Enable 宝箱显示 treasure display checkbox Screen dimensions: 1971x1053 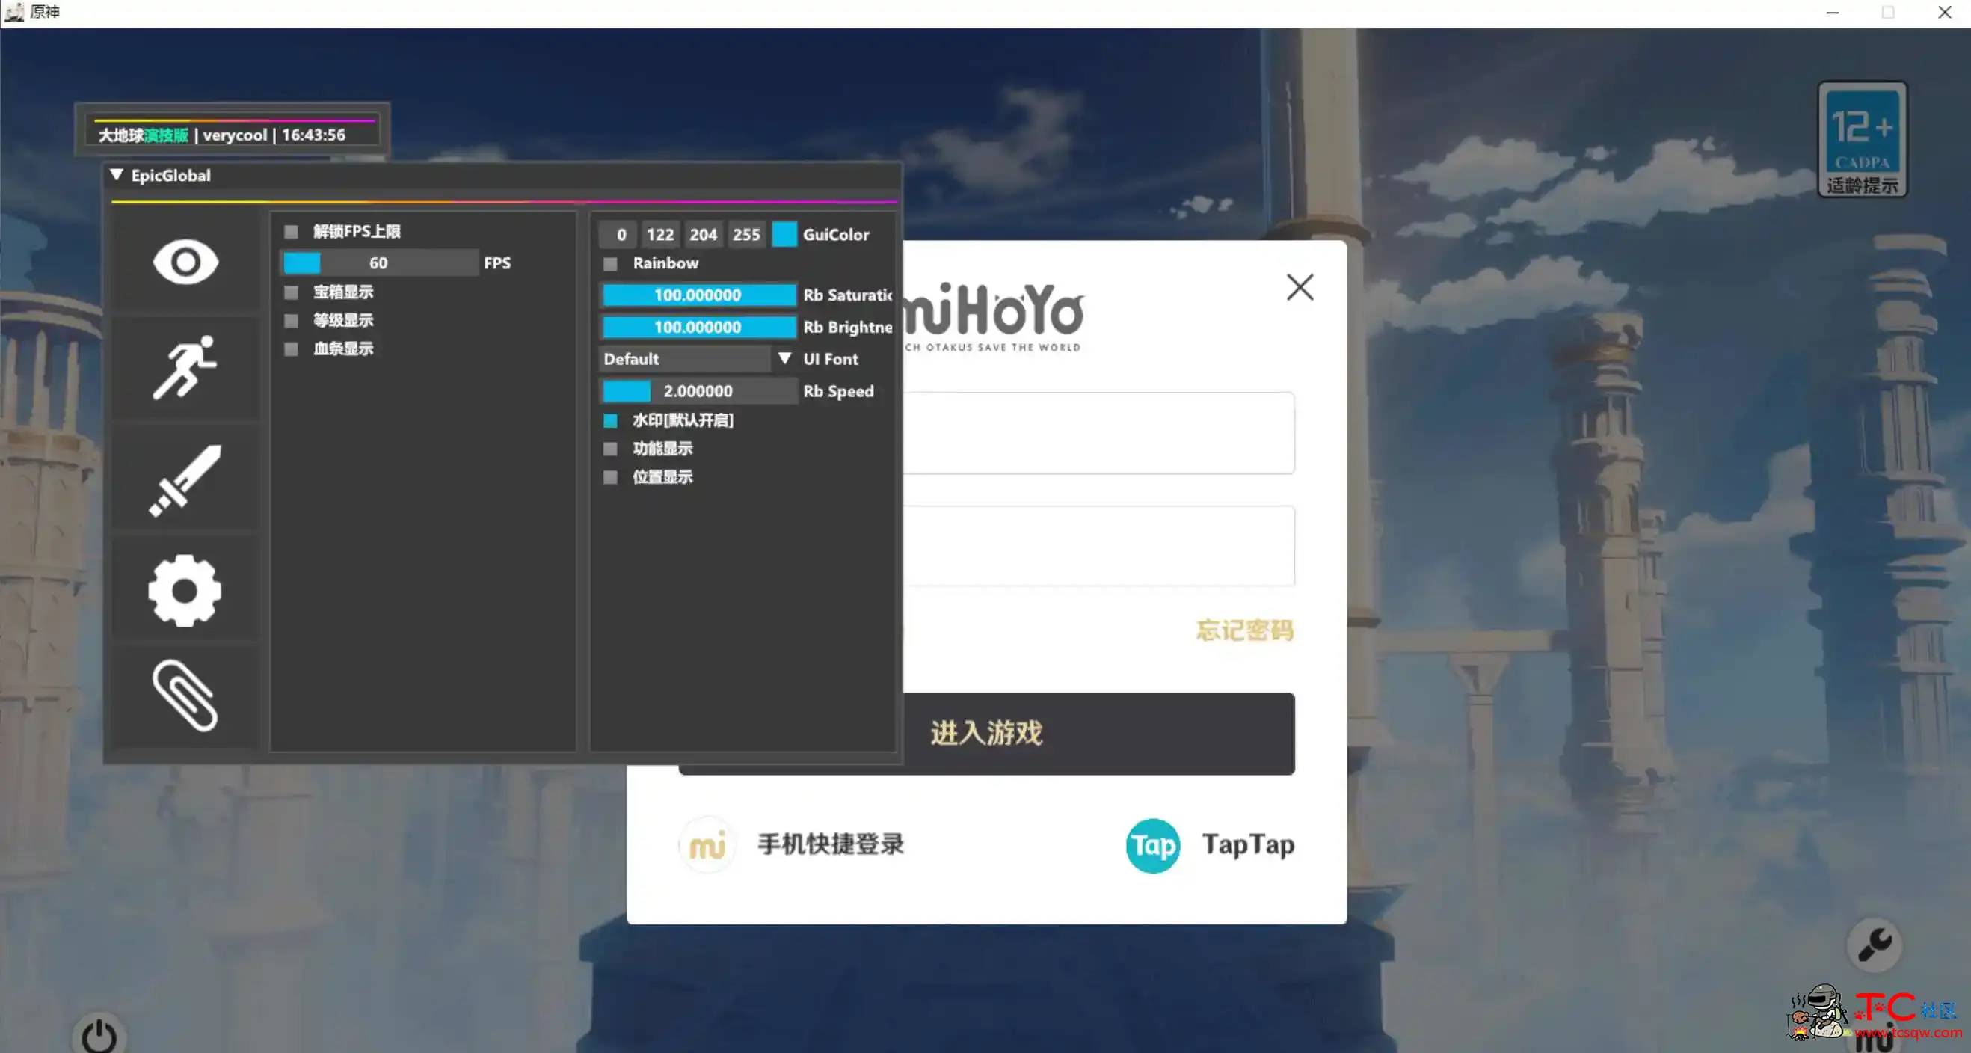click(x=289, y=291)
